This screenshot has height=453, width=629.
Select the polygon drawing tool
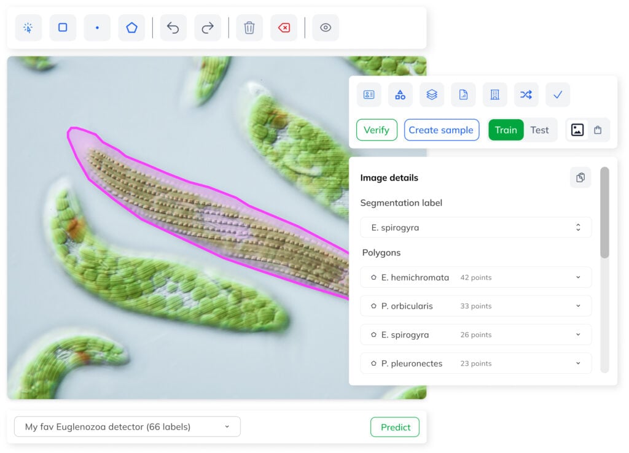(131, 28)
